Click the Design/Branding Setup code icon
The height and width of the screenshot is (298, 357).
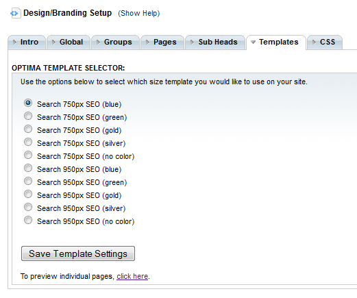click(15, 13)
